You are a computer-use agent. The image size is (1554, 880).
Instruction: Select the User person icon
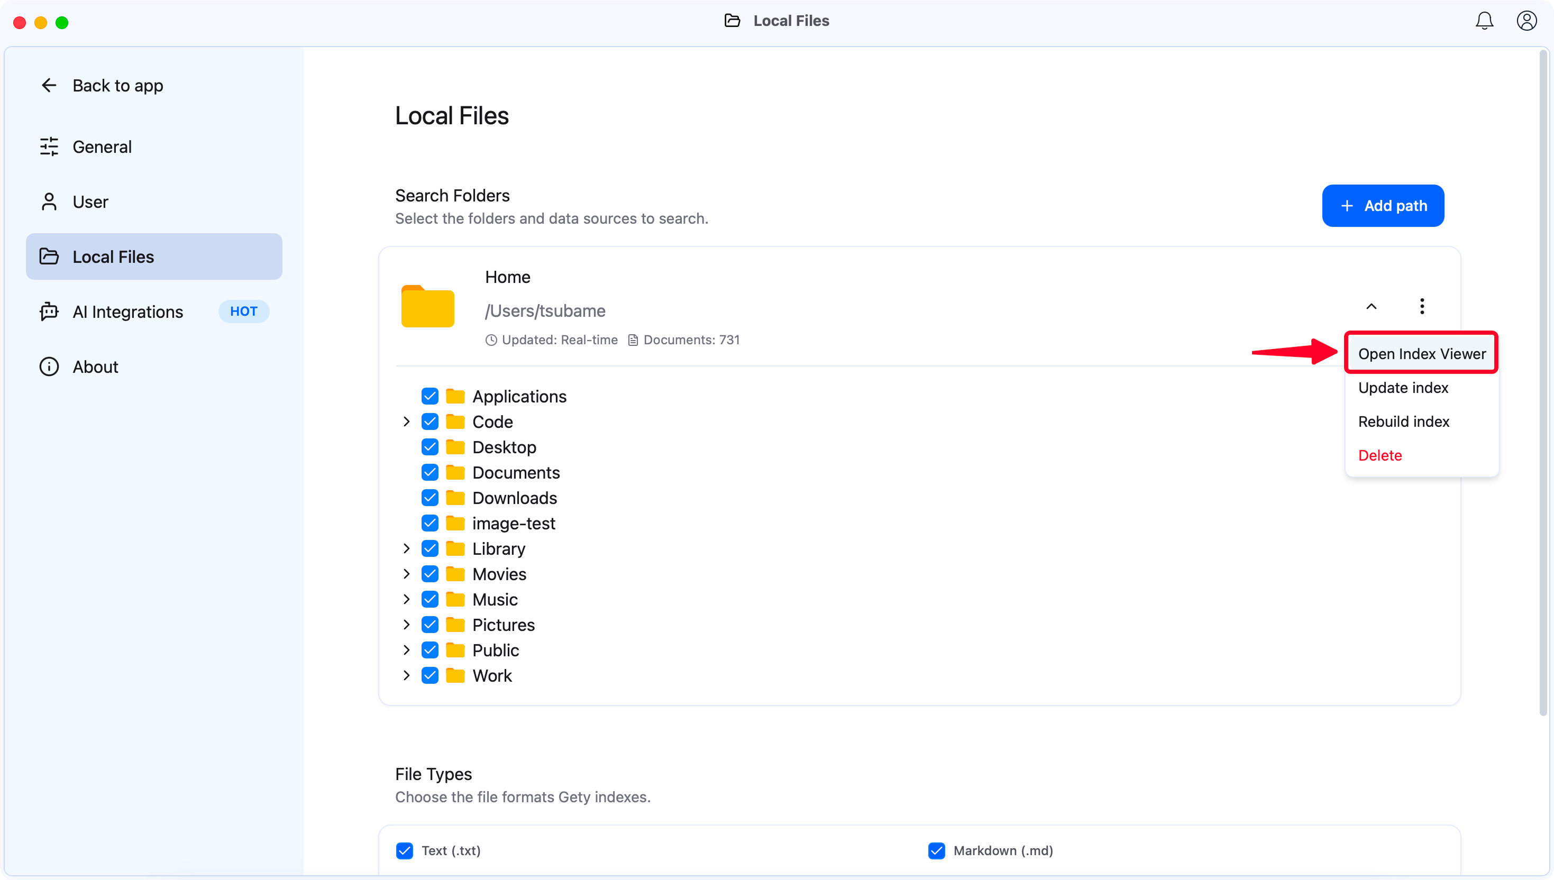(49, 202)
